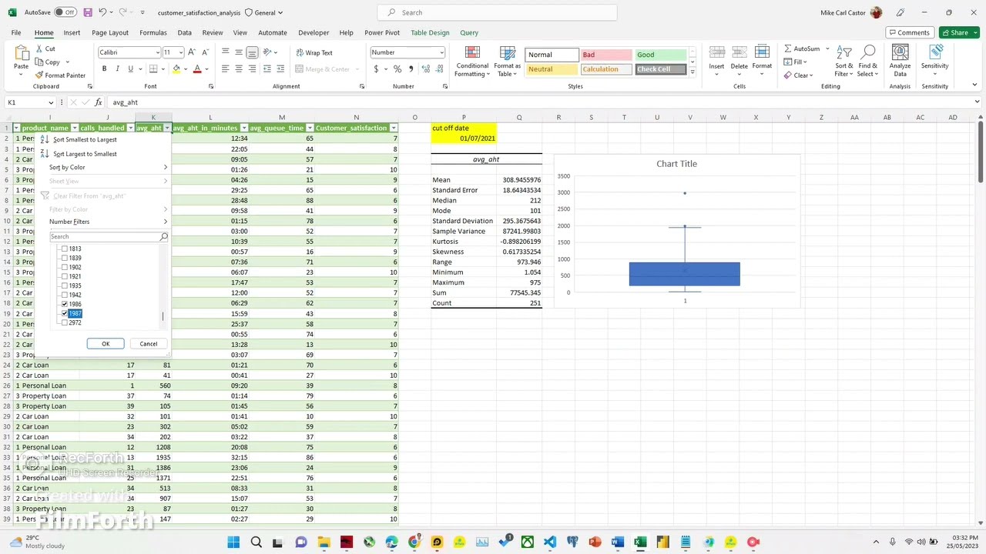Sort Largest to Smallest
The height and width of the screenshot is (554, 986).
(85, 154)
